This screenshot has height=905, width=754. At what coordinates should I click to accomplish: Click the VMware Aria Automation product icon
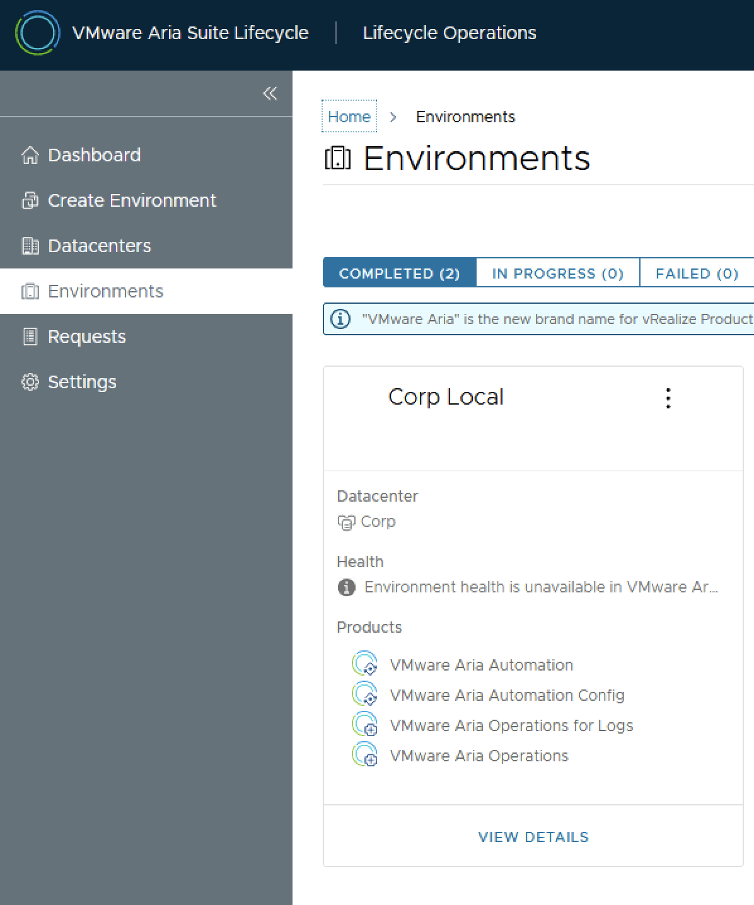pos(364,665)
